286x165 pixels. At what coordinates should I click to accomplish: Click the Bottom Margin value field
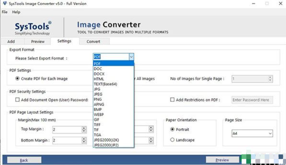coord(67,140)
